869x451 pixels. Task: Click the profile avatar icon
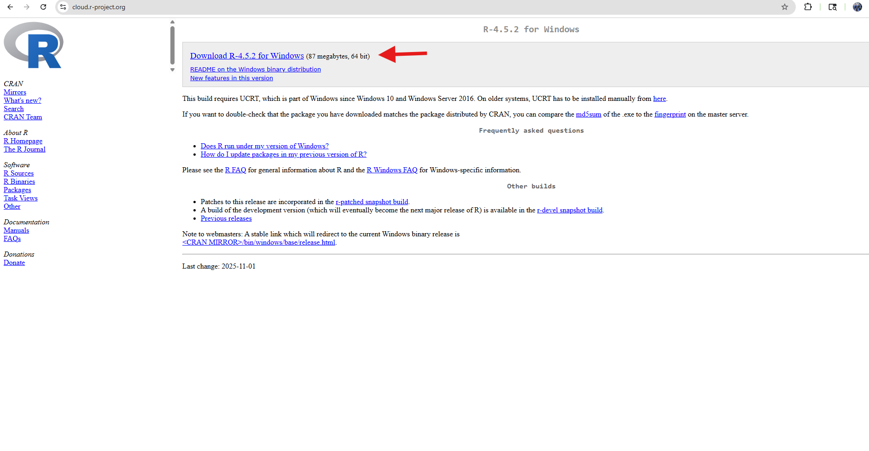click(x=857, y=7)
